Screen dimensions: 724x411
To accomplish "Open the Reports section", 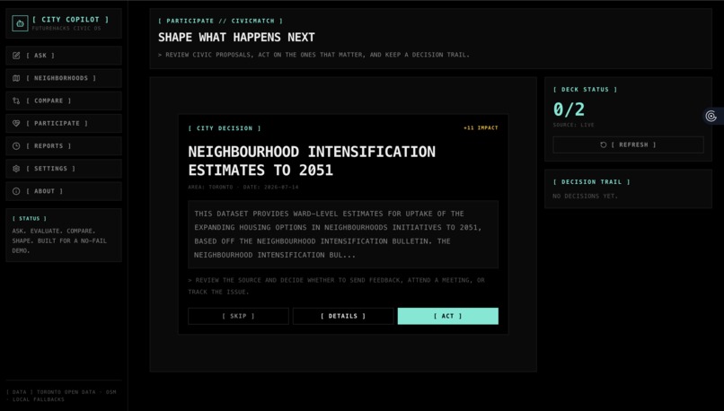I will pos(64,145).
